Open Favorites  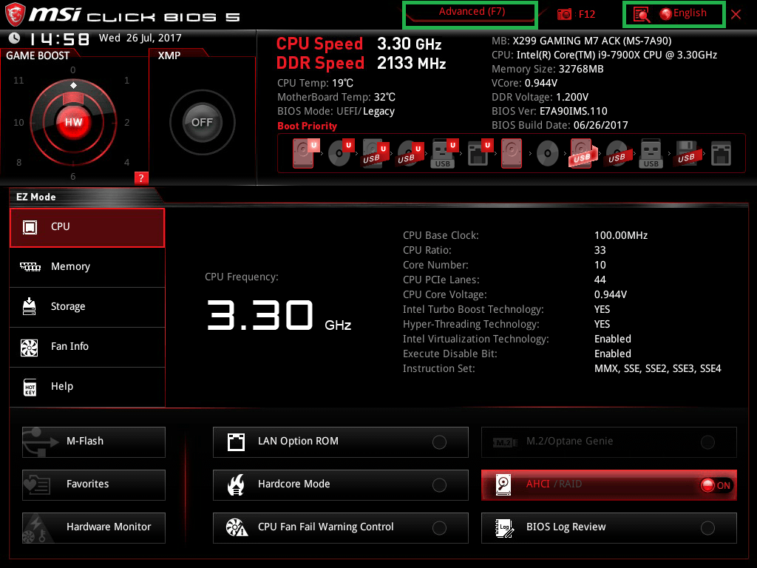(x=94, y=484)
